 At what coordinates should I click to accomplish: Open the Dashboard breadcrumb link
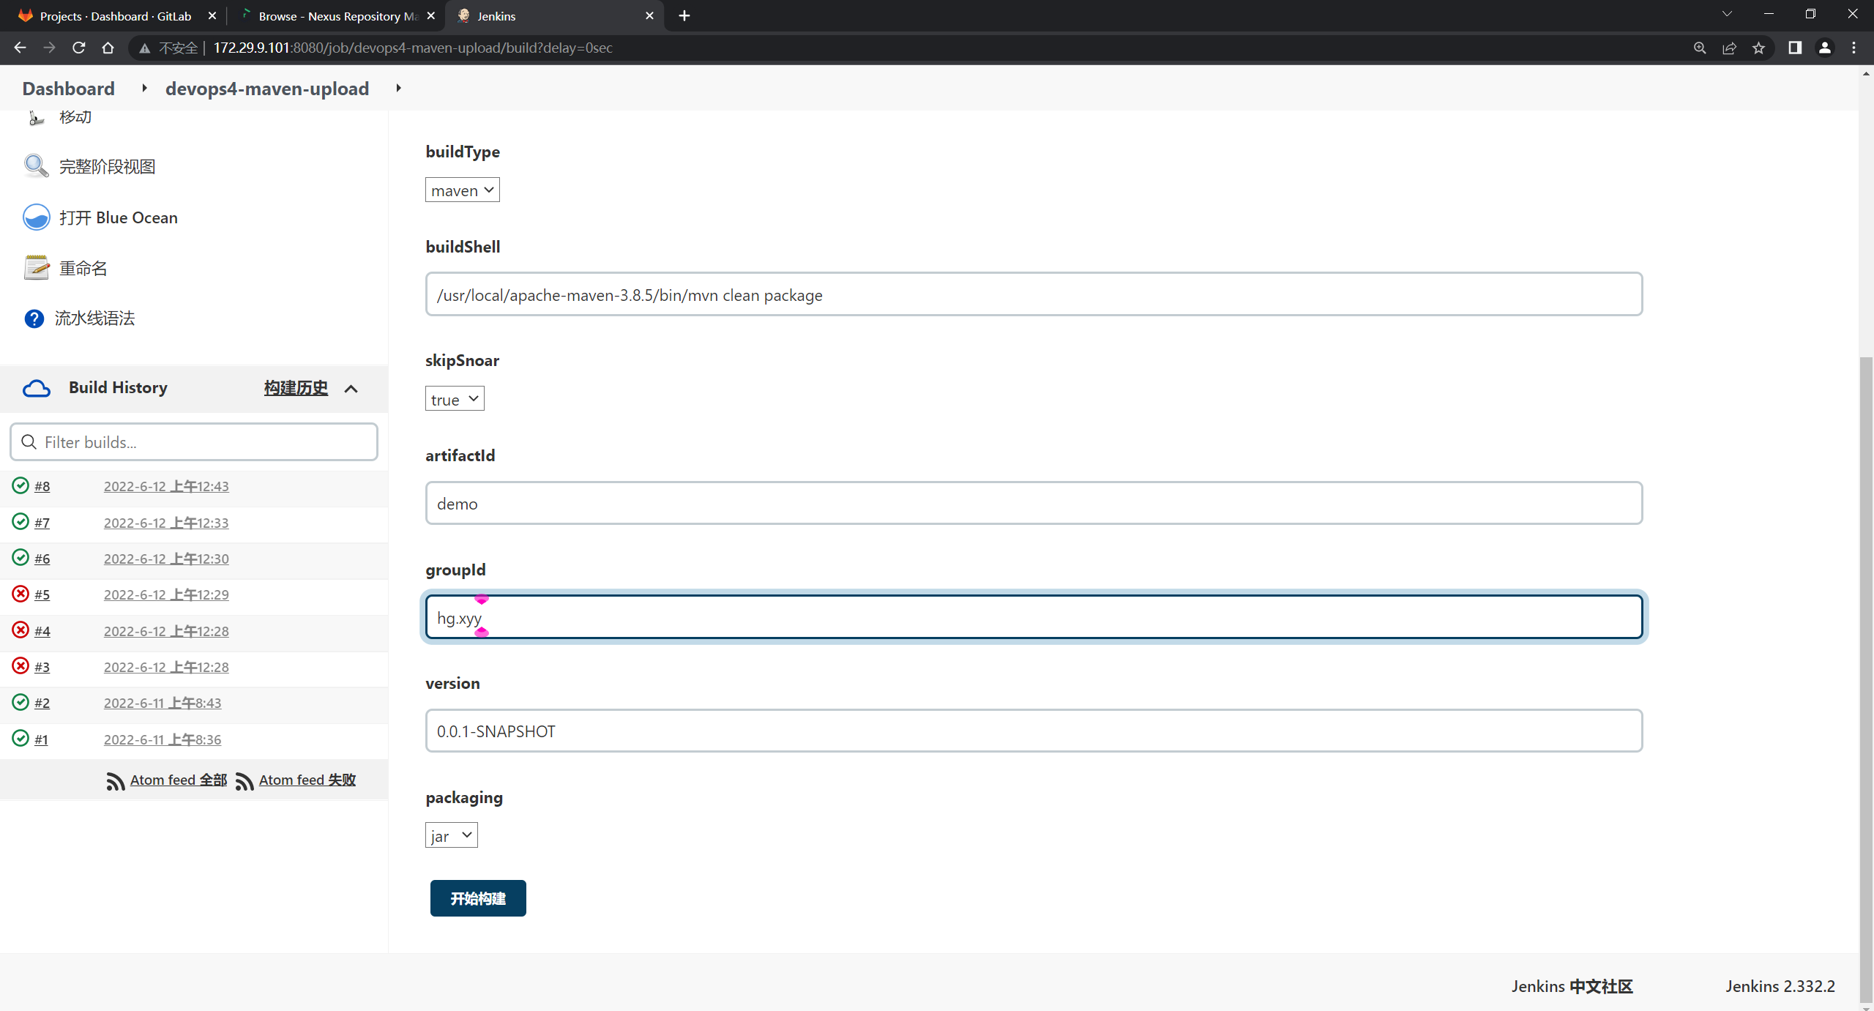click(69, 89)
